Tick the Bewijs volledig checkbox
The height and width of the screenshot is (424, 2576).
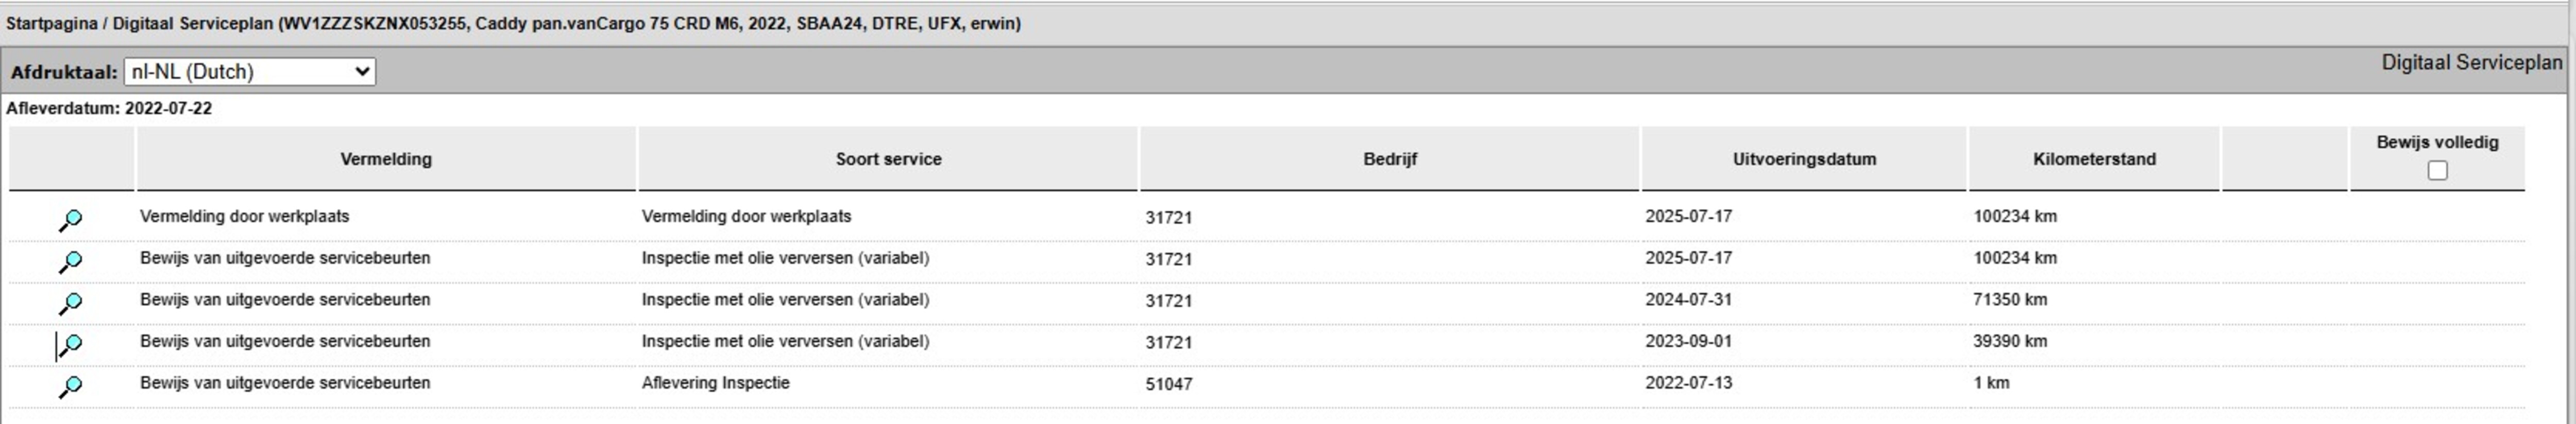(2437, 171)
